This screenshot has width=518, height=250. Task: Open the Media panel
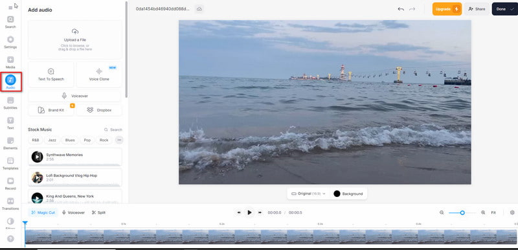10,62
